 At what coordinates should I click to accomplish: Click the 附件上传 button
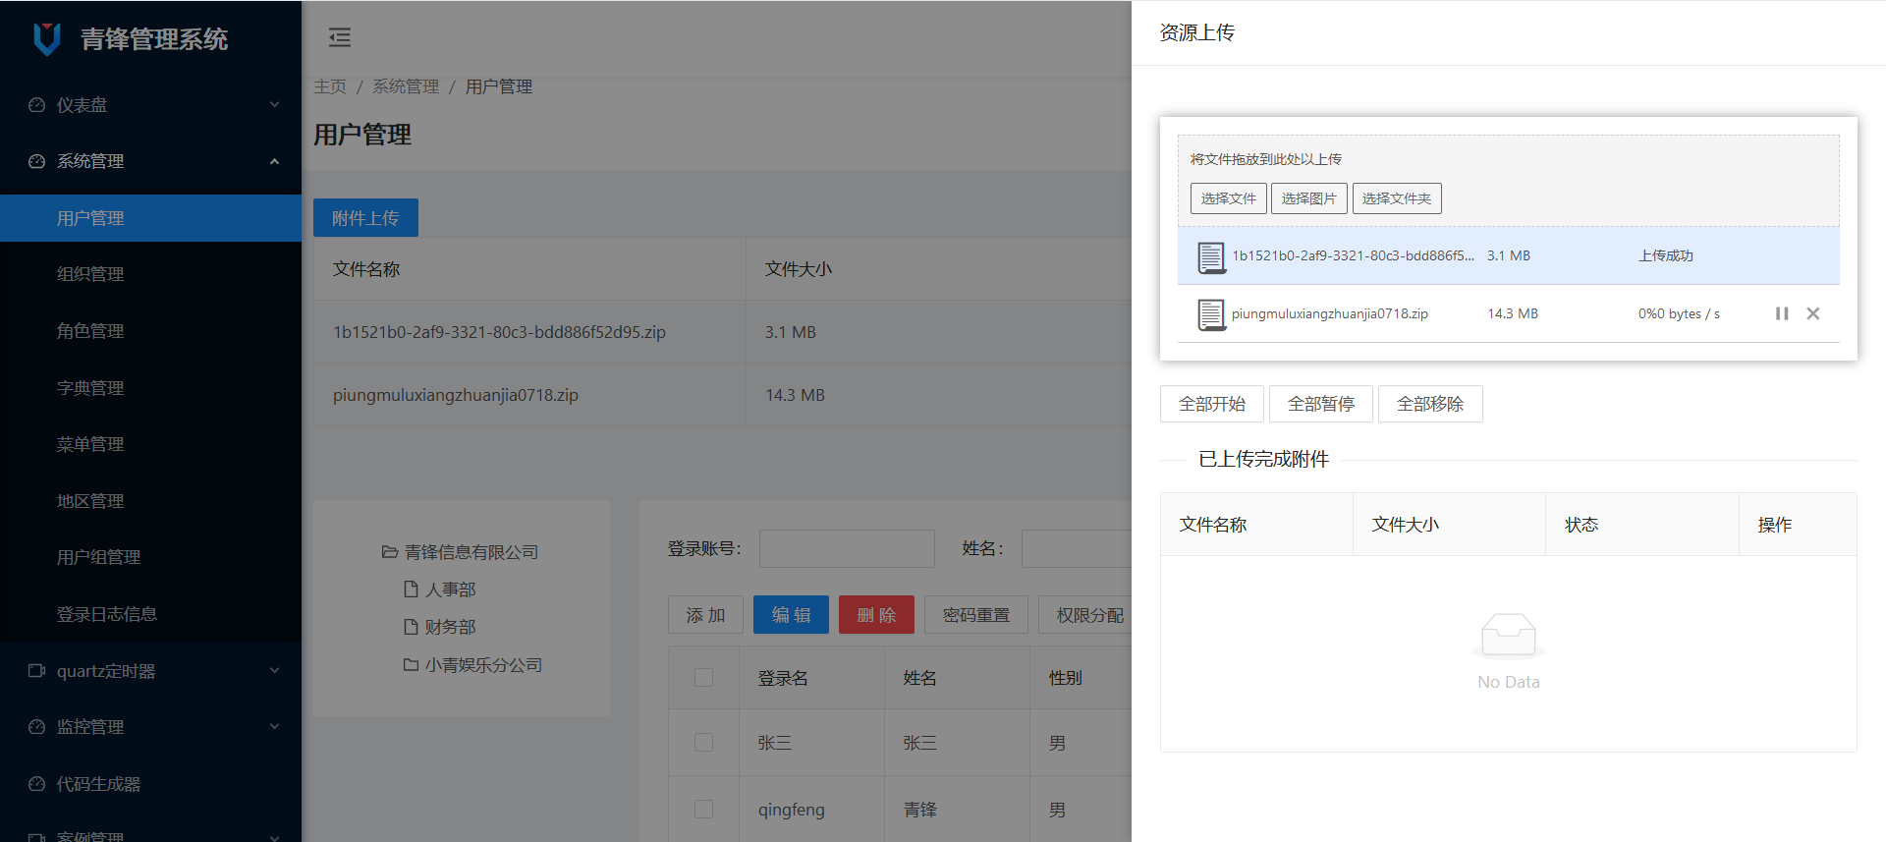coord(365,218)
